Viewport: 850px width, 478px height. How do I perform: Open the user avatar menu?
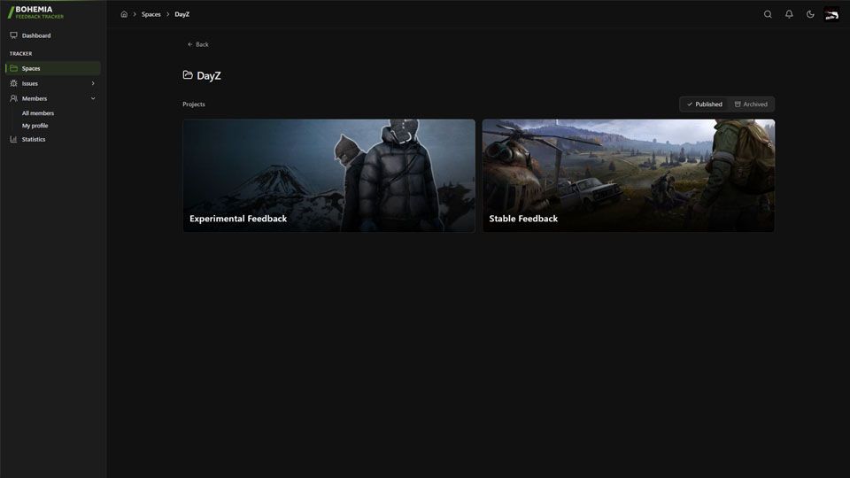(831, 14)
